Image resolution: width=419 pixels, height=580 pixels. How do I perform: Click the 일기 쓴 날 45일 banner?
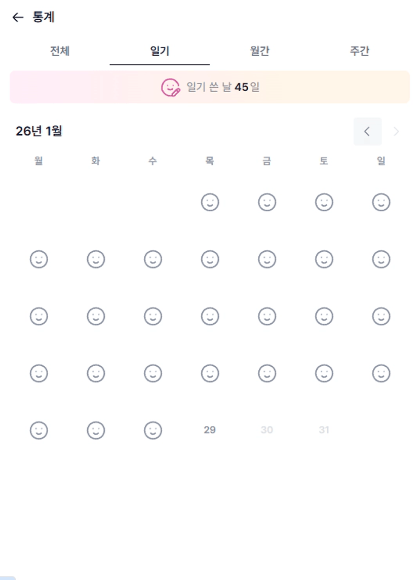tap(223, 88)
